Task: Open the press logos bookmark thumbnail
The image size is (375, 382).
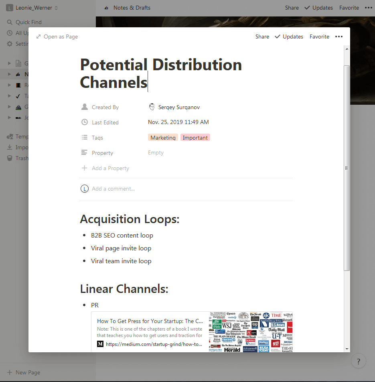Action: [251, 332]
